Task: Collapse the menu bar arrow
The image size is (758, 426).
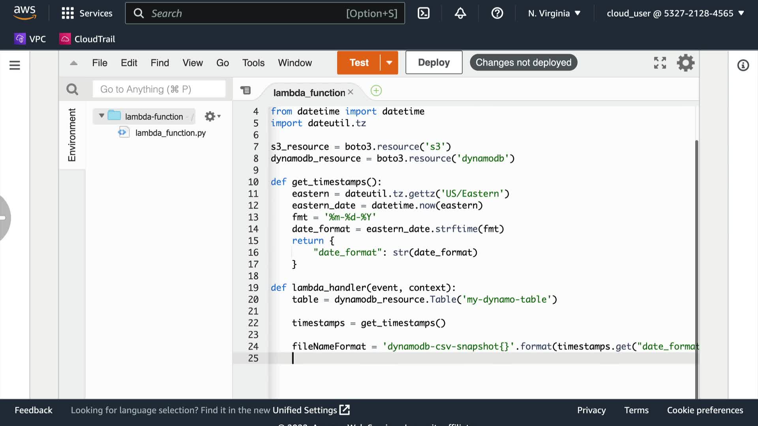Action: pos(73,63)
